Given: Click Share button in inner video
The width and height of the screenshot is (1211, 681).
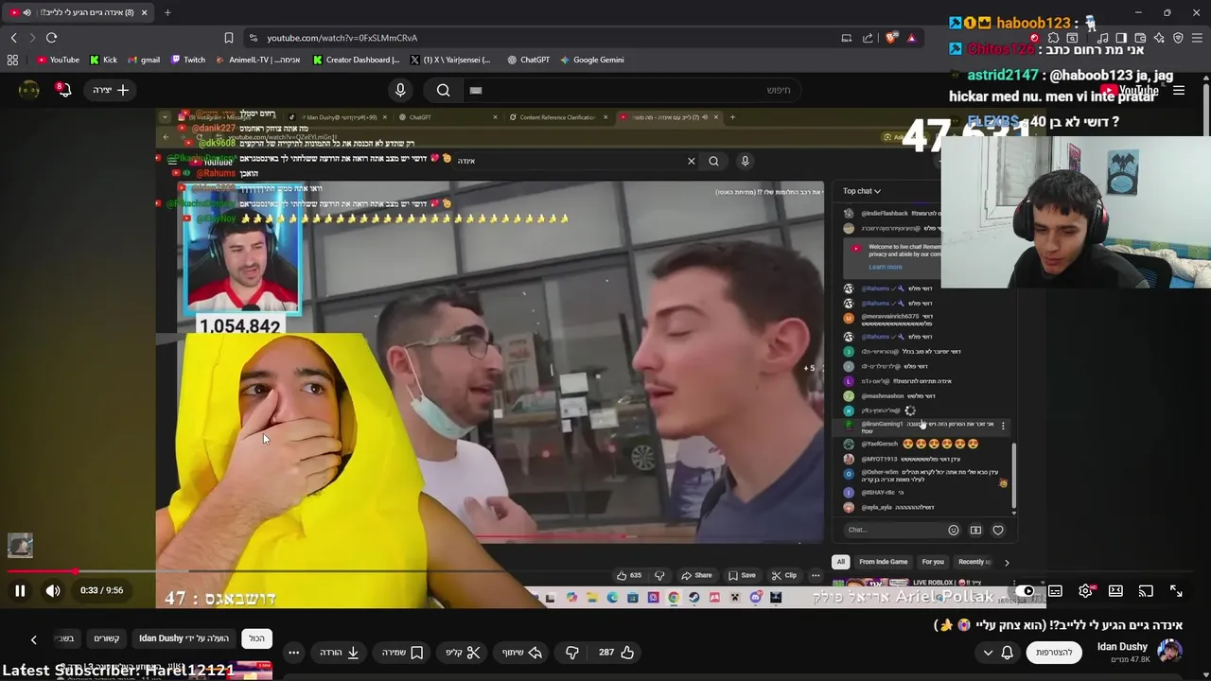Looking at the screenshot, I should (x=697, y=575).
